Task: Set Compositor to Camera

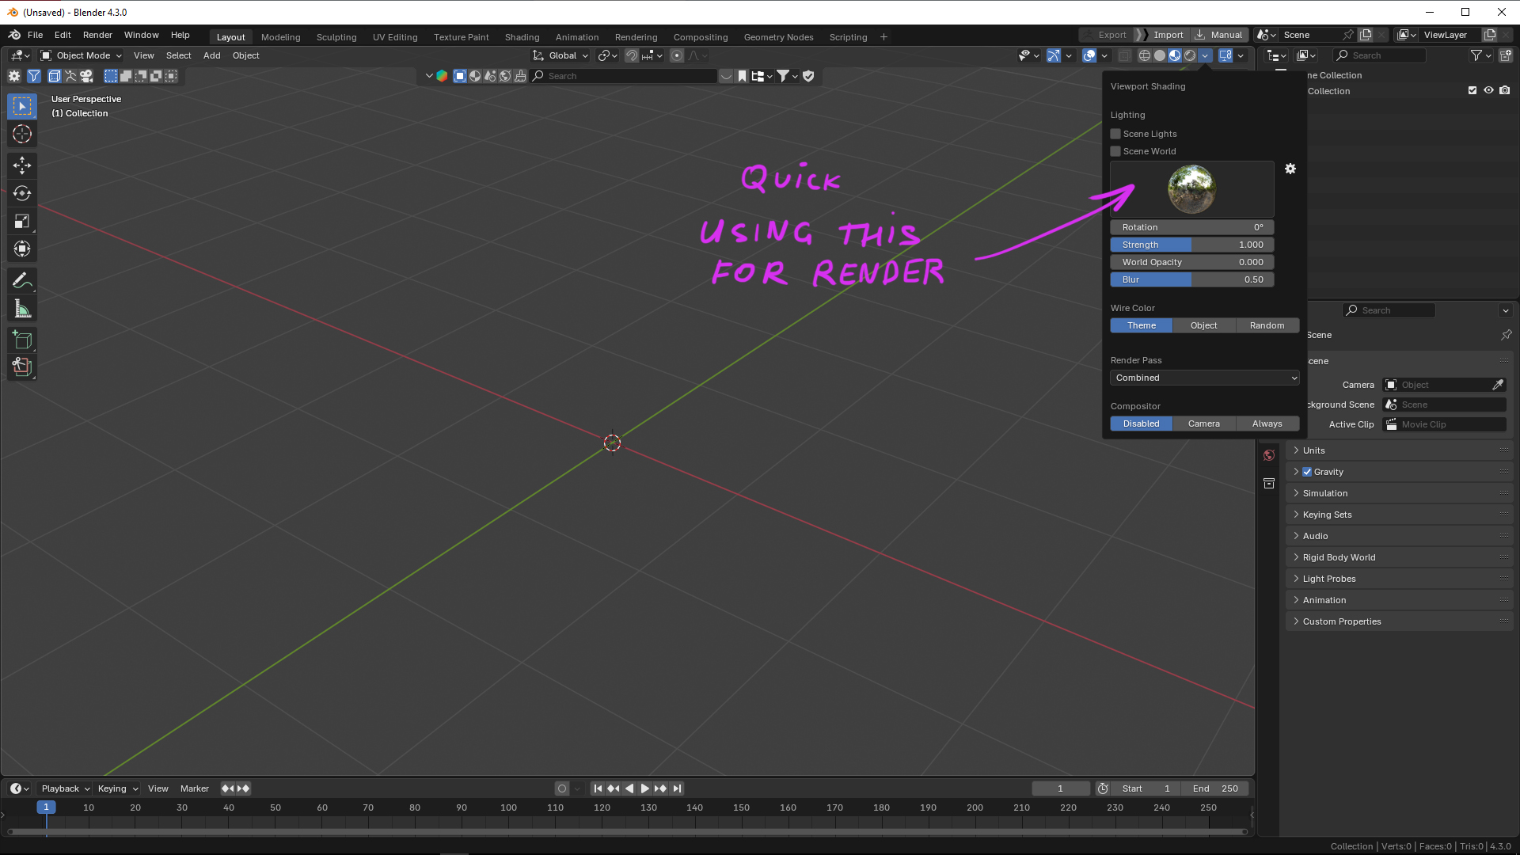Action: [1203, 424]
